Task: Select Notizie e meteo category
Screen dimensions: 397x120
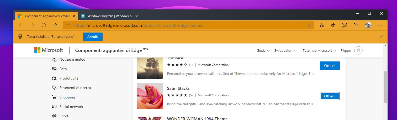Action: tap(72, 59)
